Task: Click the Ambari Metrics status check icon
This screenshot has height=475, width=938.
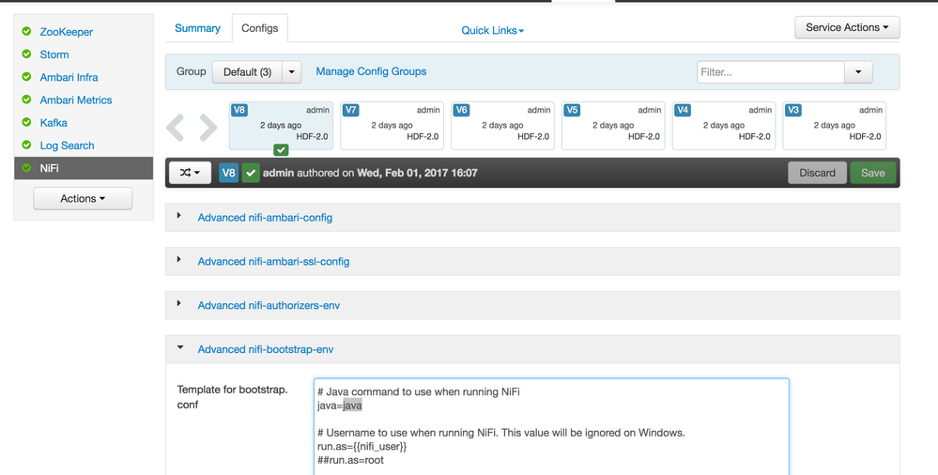Action: point(26,100)
